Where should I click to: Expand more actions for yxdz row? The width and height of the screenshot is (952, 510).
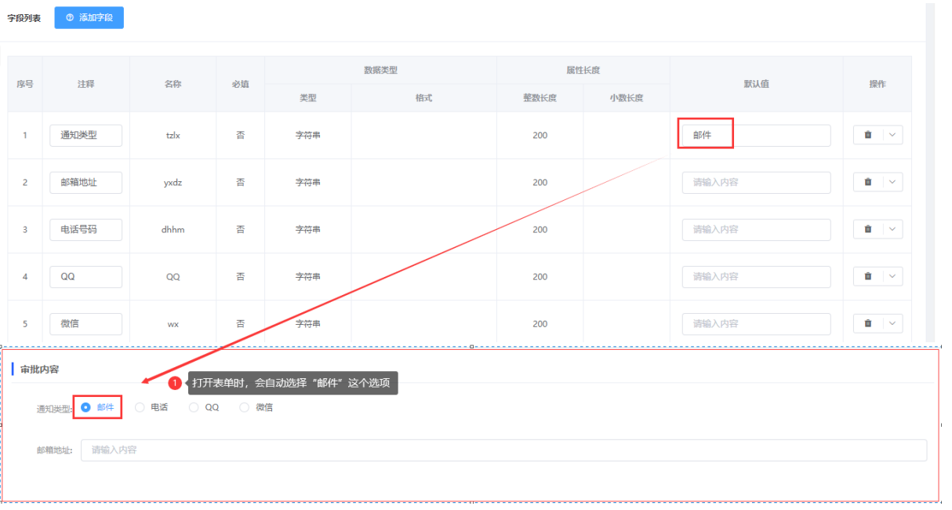click(x=892, y=182)
